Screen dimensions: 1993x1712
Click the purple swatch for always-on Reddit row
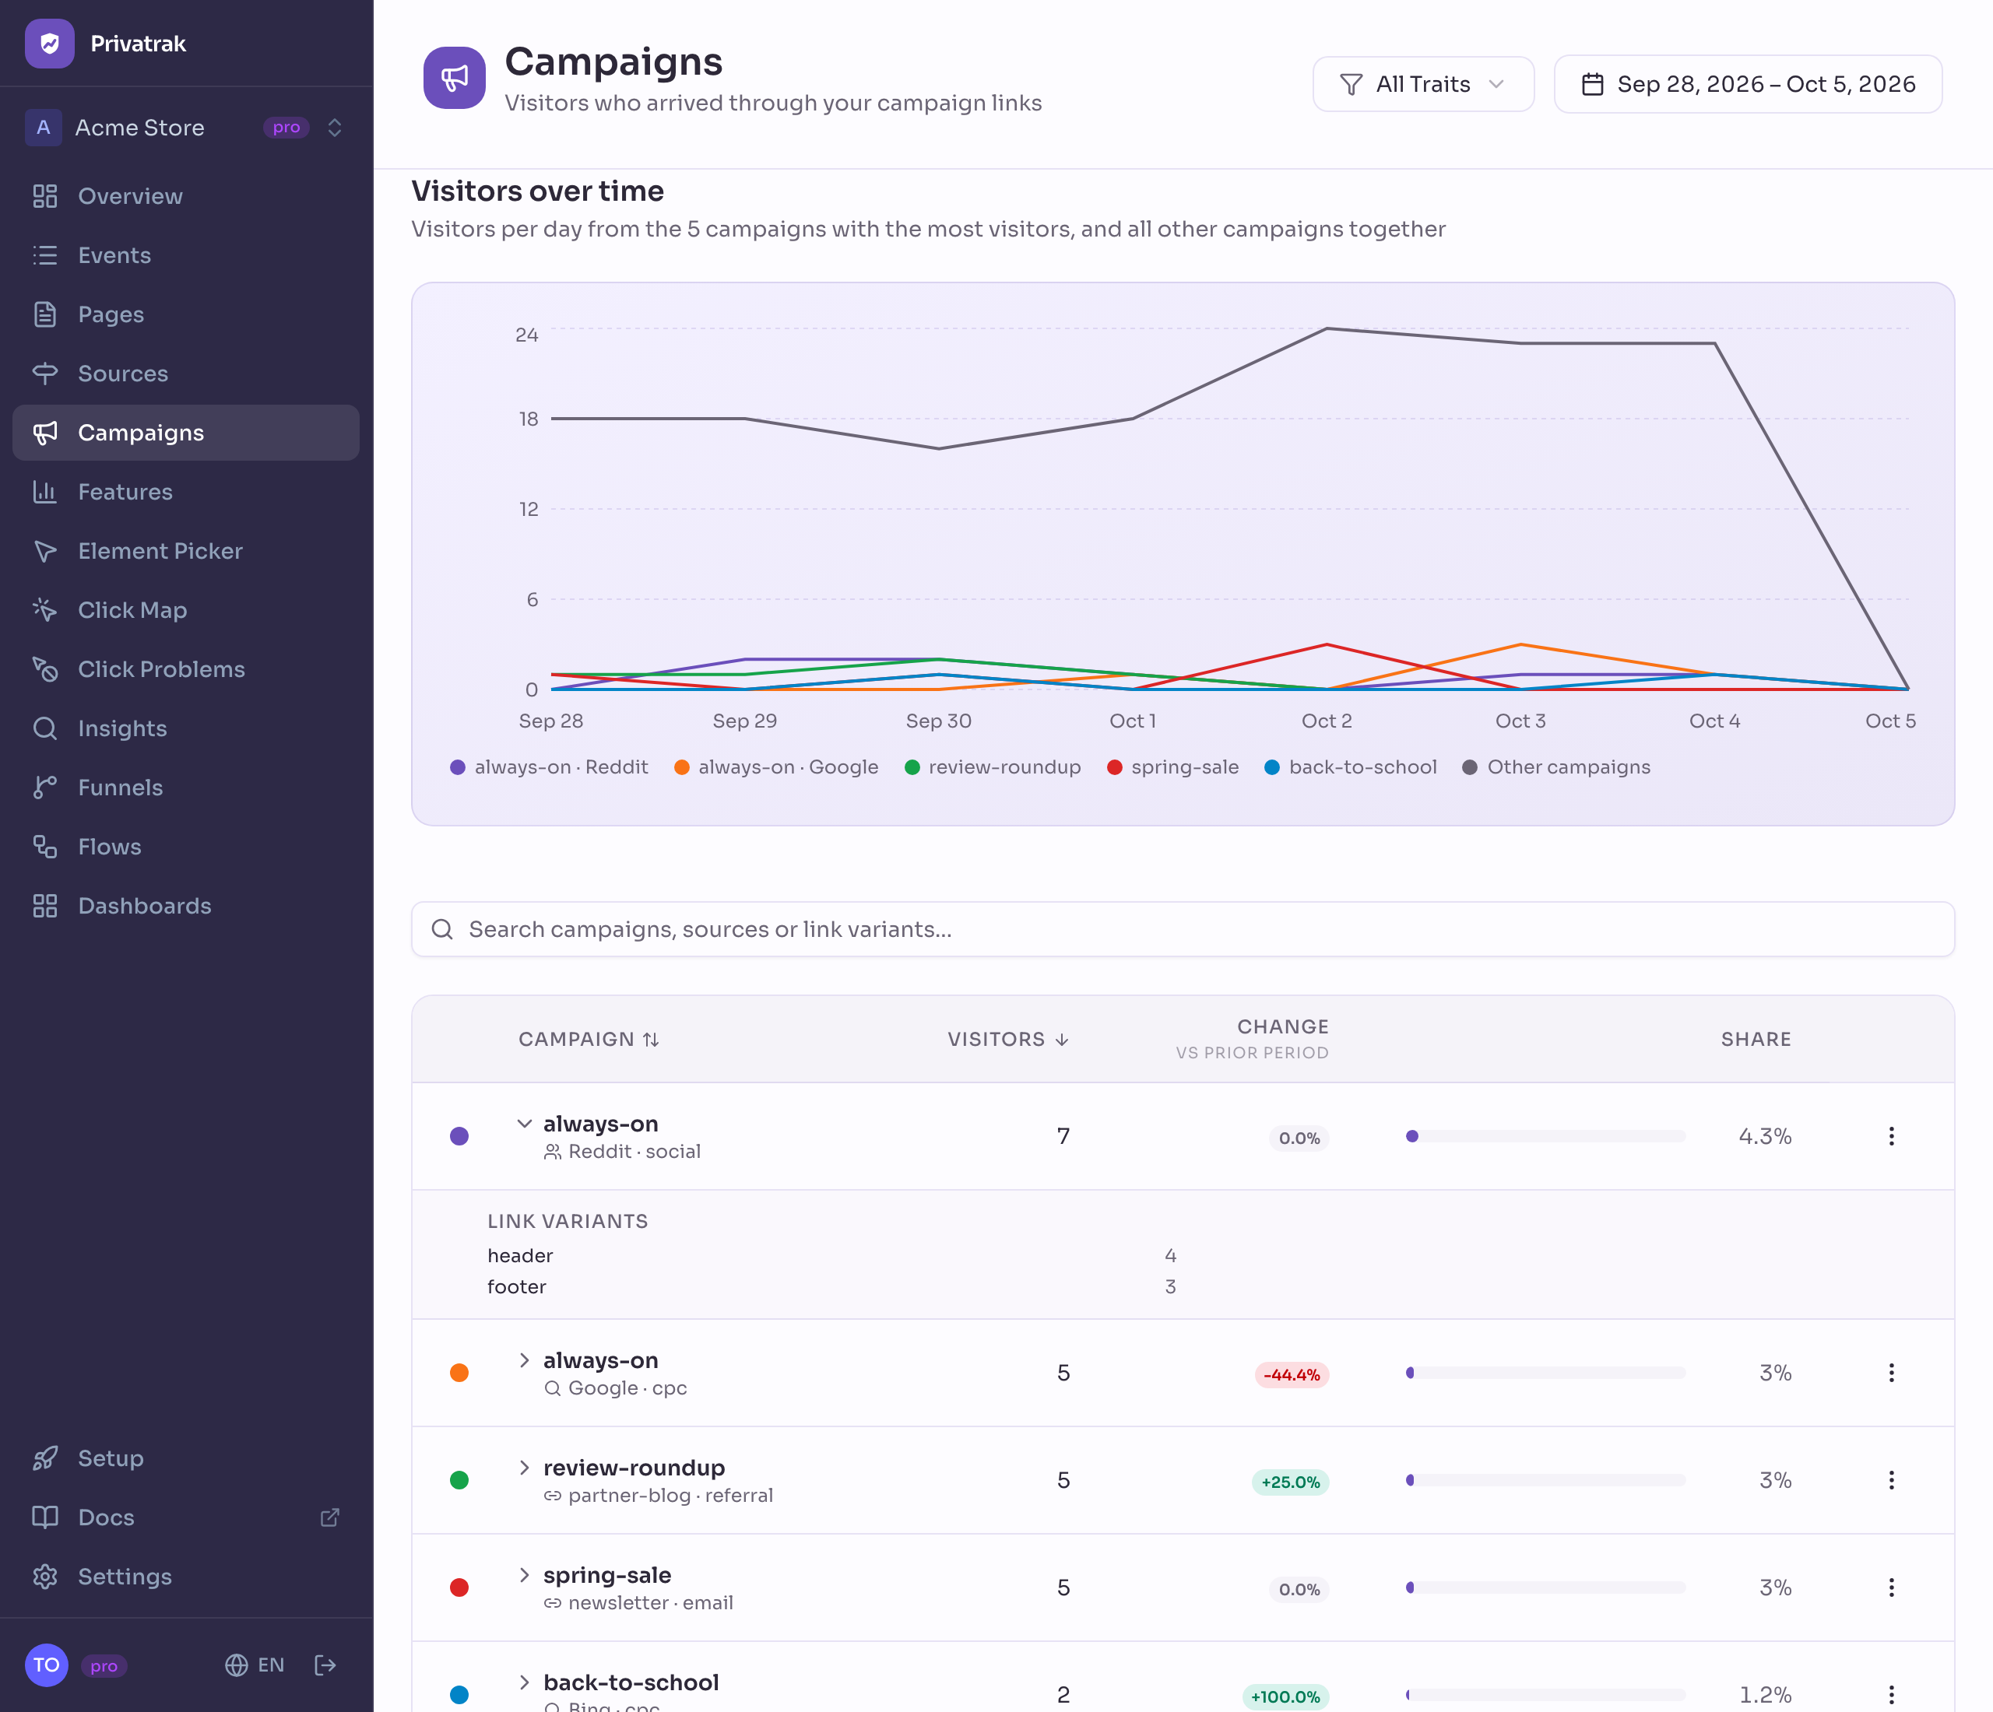coord(460,1136)
